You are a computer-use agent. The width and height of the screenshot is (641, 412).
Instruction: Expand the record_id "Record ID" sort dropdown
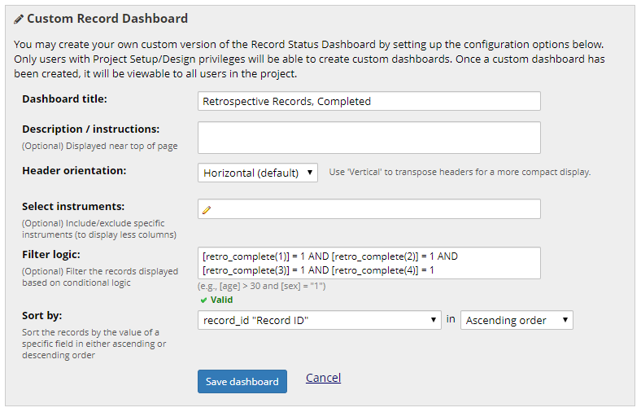tap(319, 320)
